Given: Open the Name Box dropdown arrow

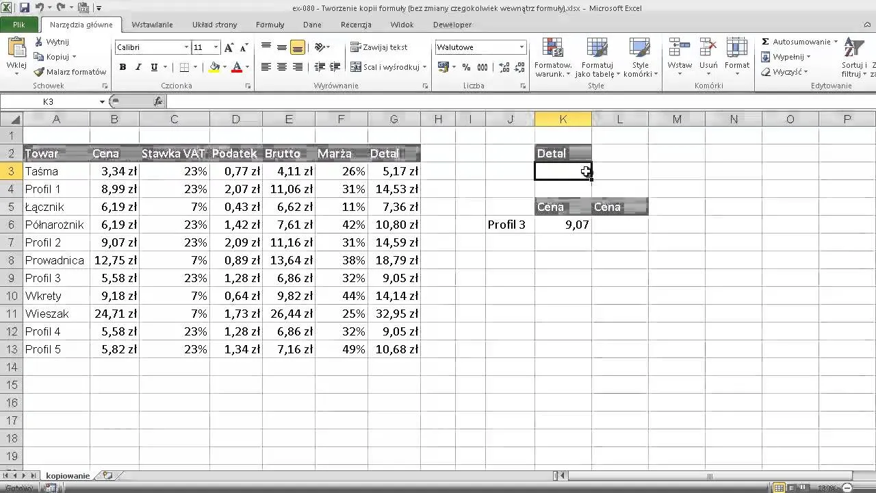Looking at the screenshot, I should click(102, 101).
